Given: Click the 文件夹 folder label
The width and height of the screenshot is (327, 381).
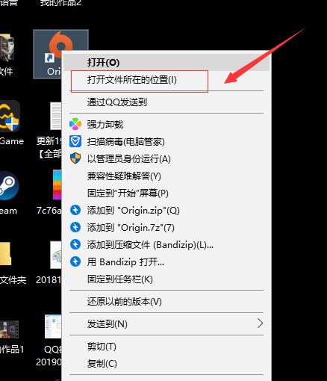Looking at the screenshot, I should tap(13, 279).
